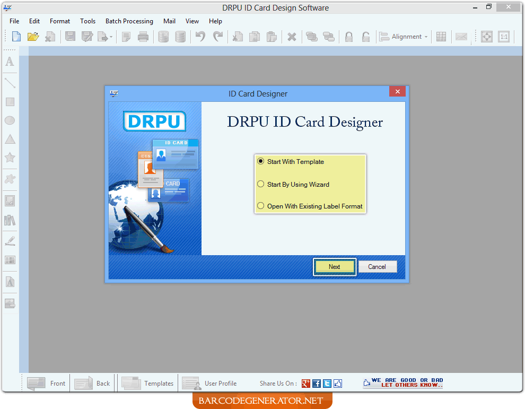Open the Mail menu
The image size is (525, 409).
coord(169,21)
